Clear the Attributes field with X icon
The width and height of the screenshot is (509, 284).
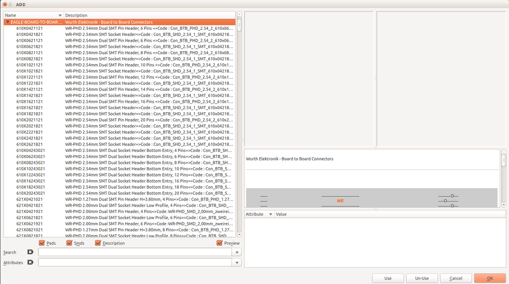tap(30, 262)
